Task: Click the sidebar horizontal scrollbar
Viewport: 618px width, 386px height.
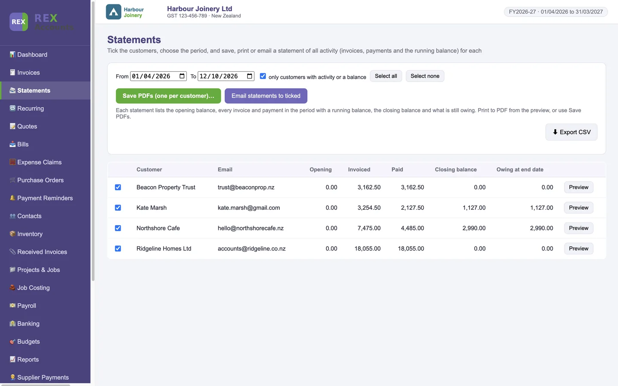Action: point(35,385)
